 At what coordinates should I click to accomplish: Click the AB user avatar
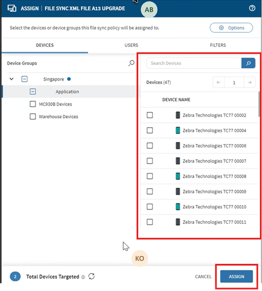point(149,10)
